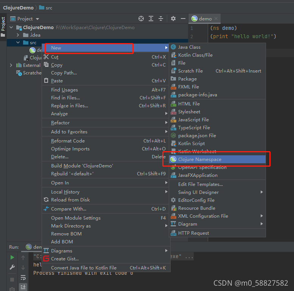The width and height of the screenshot is (294, 291).
Task: Open Project panel settings gear
Action: [x=173, y=19]
